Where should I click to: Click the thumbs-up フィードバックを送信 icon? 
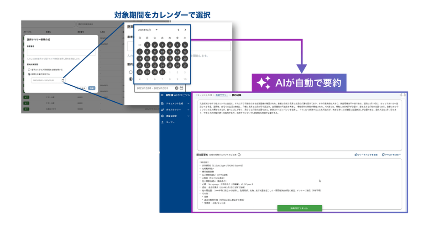[x=356, y=155]
